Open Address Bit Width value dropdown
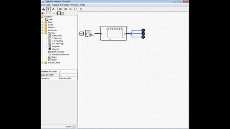The height and width of the screenshot is (129, 230). tap(68, 72)
